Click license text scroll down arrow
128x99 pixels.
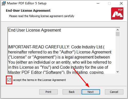click(x=117, y=72)
